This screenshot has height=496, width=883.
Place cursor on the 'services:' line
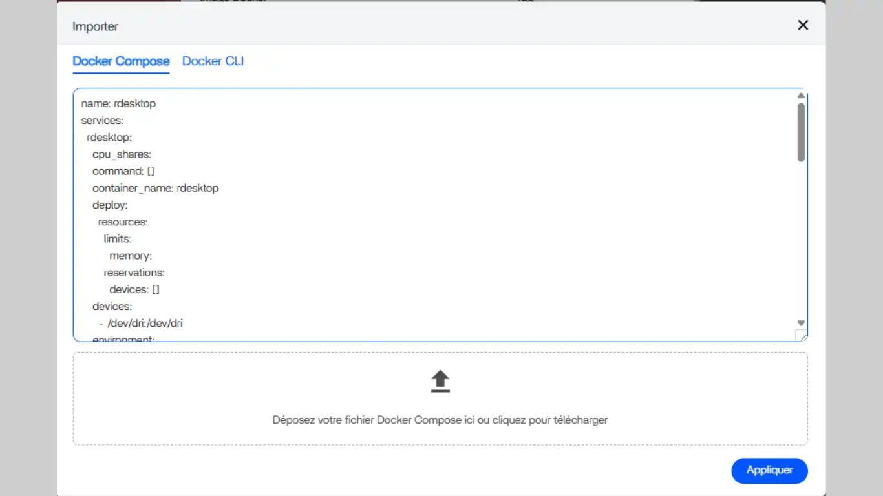102,121
